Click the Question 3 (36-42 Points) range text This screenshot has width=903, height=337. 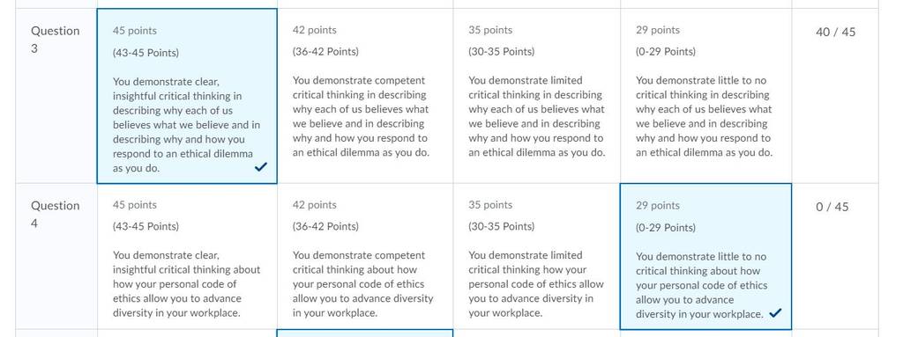(x=325, y=52)
